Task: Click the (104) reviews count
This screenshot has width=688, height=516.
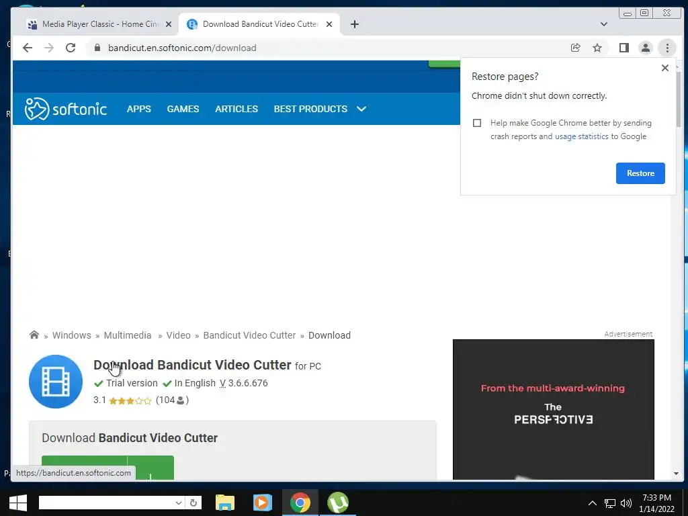Action: tap(172, 400)
